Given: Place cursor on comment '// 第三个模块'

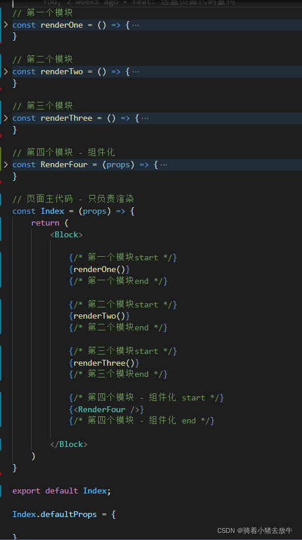Looking at the screenshot, I should click(43, 106).
